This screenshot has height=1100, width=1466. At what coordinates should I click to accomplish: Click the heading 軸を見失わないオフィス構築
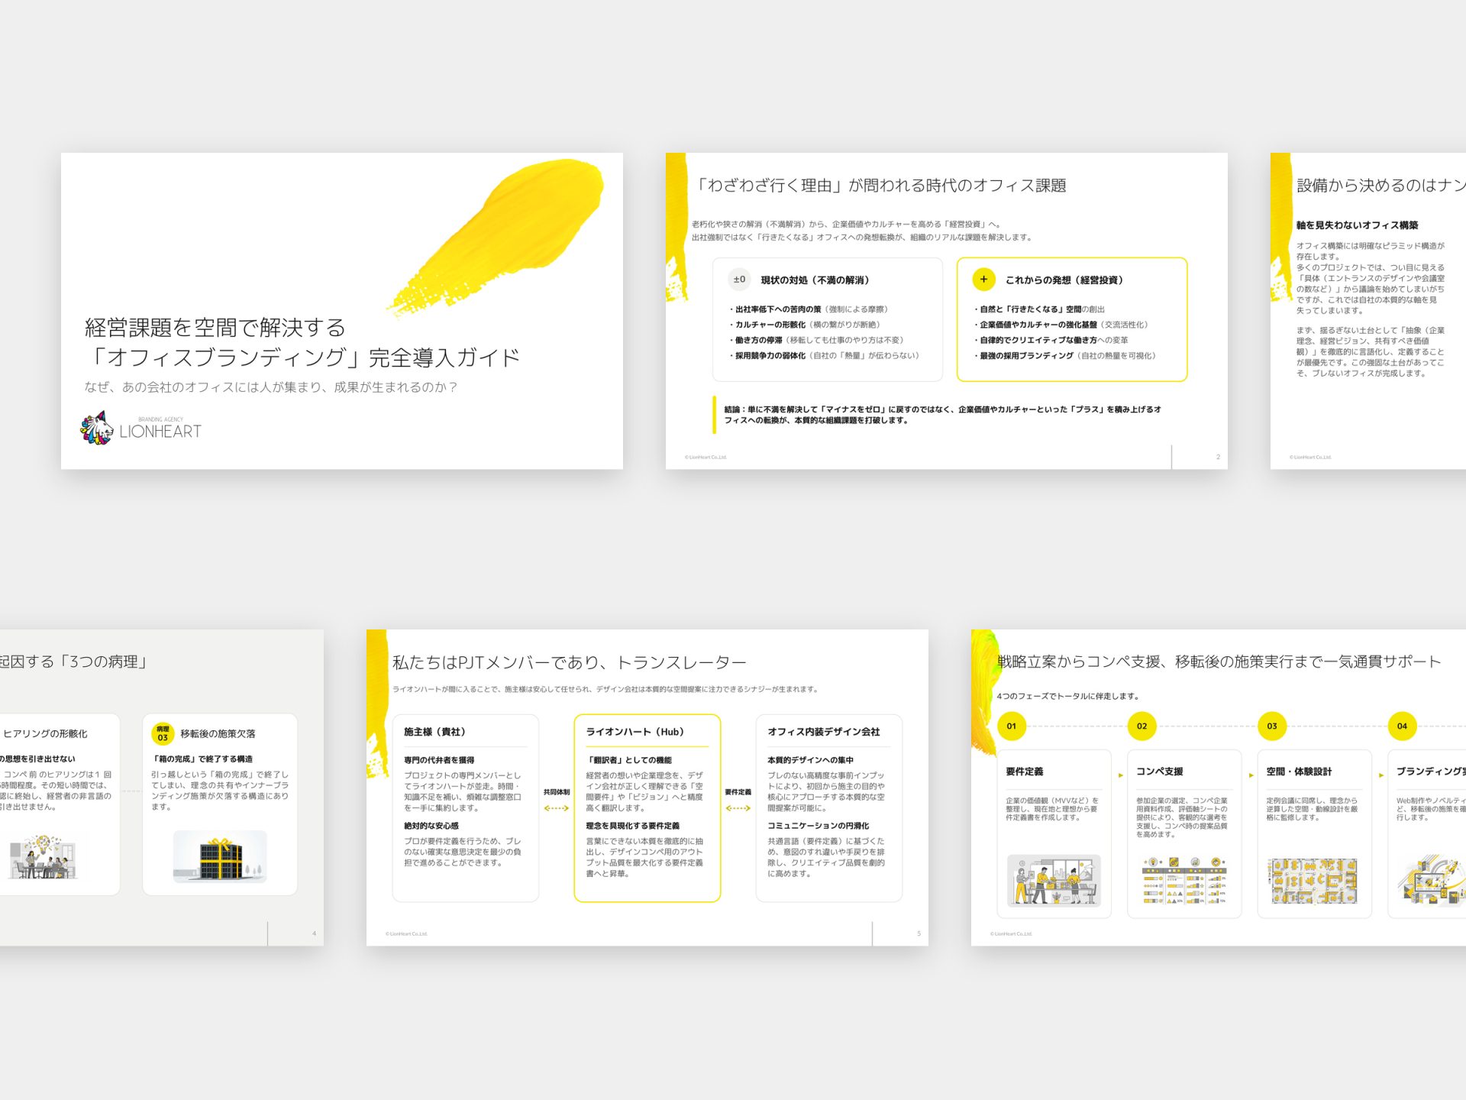pyautogui.click(x=1357, y=225)
